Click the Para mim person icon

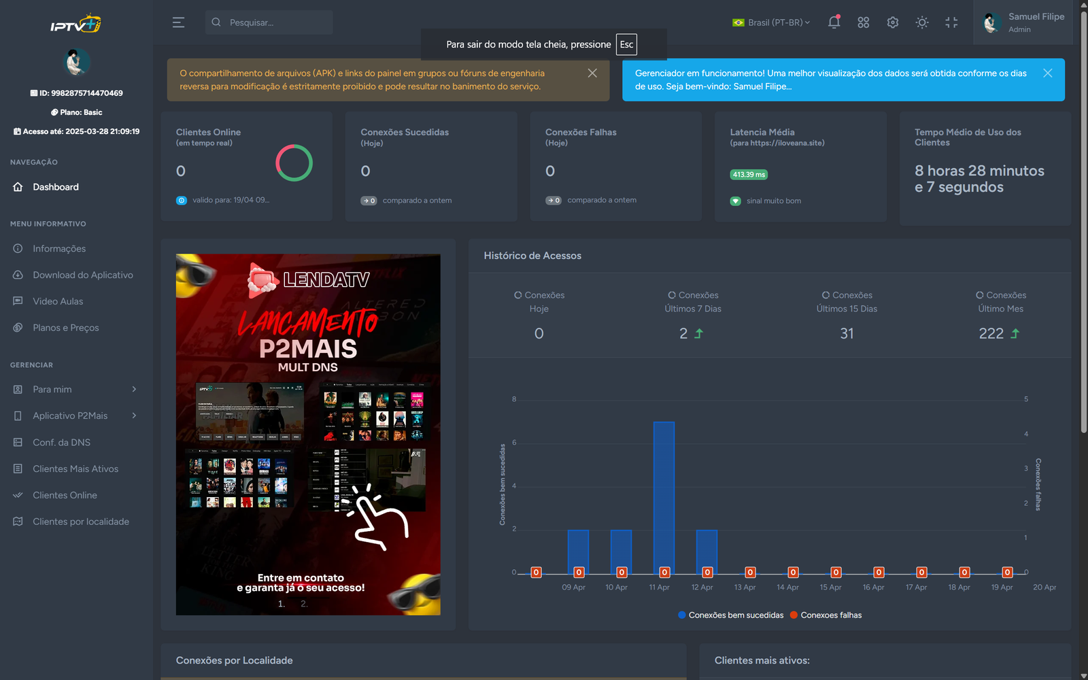(18, 390)
